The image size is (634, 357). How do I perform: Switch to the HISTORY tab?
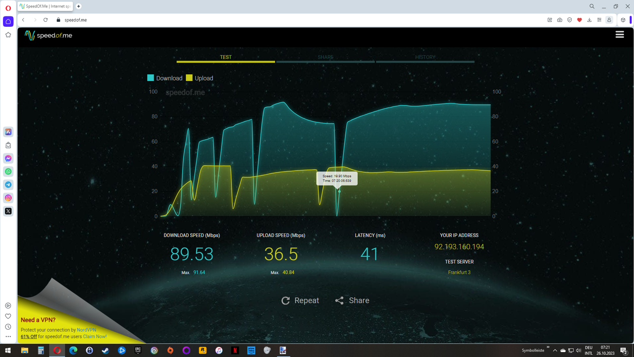pyautogui.click(x=425, y=58)
